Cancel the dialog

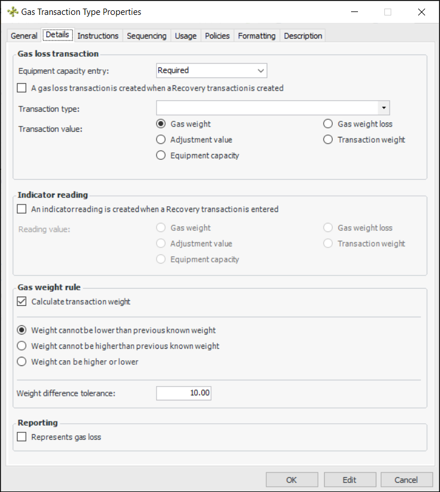point(406,480)
